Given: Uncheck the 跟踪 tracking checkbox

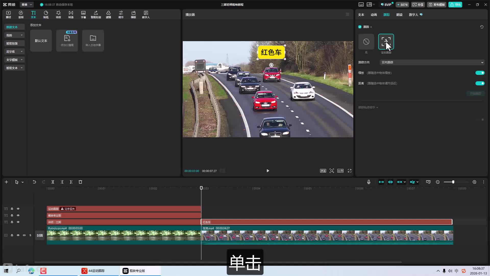Looking at the screenshot, I should pos(360,27).
